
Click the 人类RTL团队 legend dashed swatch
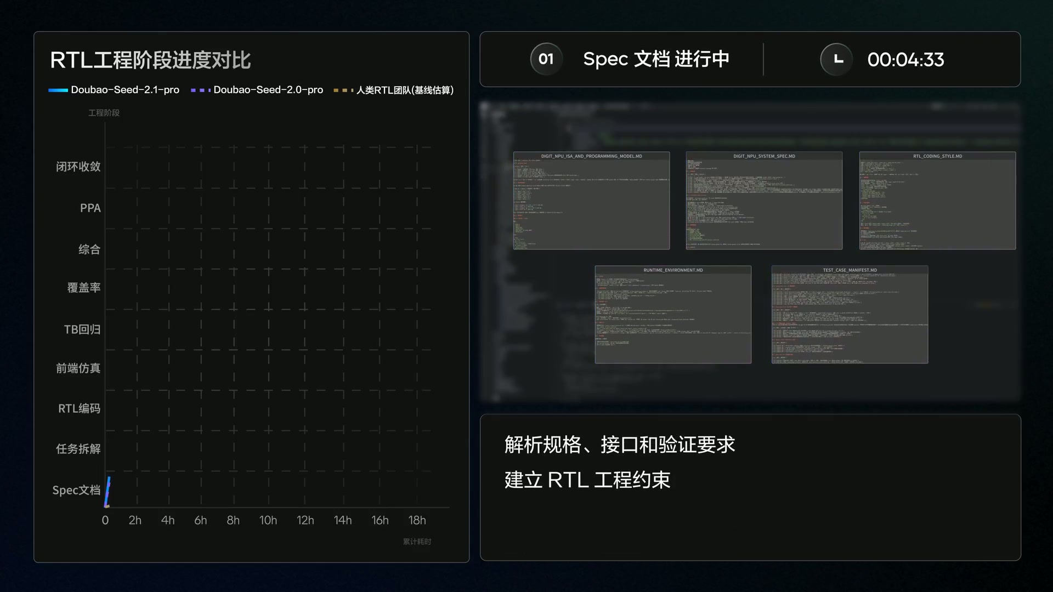click(343, 90)
